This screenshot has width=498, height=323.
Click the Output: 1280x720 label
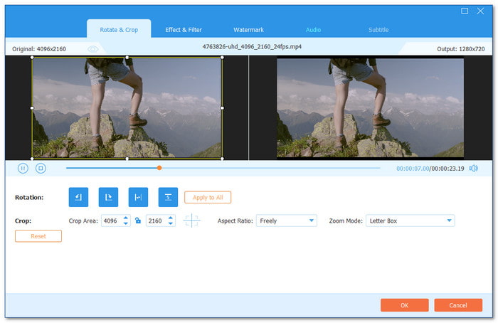460,49
